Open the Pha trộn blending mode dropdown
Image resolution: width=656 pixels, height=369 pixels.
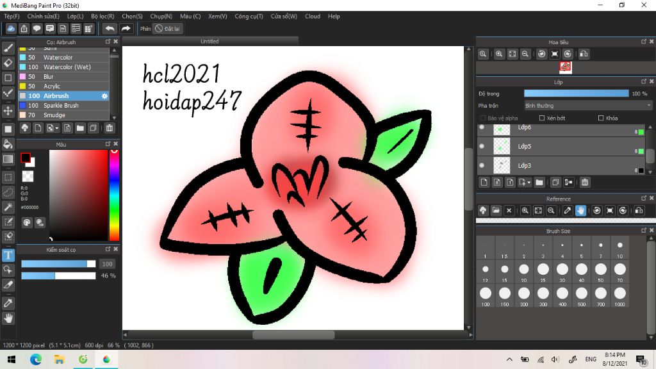click(x=588, y=106)
